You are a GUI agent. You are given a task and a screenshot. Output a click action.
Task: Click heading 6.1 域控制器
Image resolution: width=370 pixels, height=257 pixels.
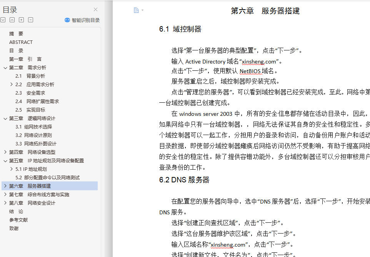point(180,29)
